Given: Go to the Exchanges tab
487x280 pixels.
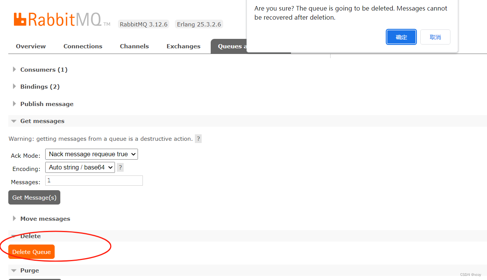Looking at the screenshot, I should click(184, 46).
